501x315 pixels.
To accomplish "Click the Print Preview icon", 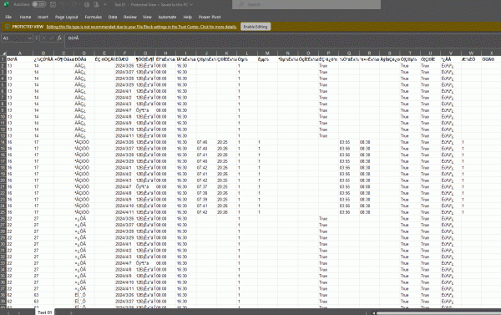I will [x=96, y=4].
